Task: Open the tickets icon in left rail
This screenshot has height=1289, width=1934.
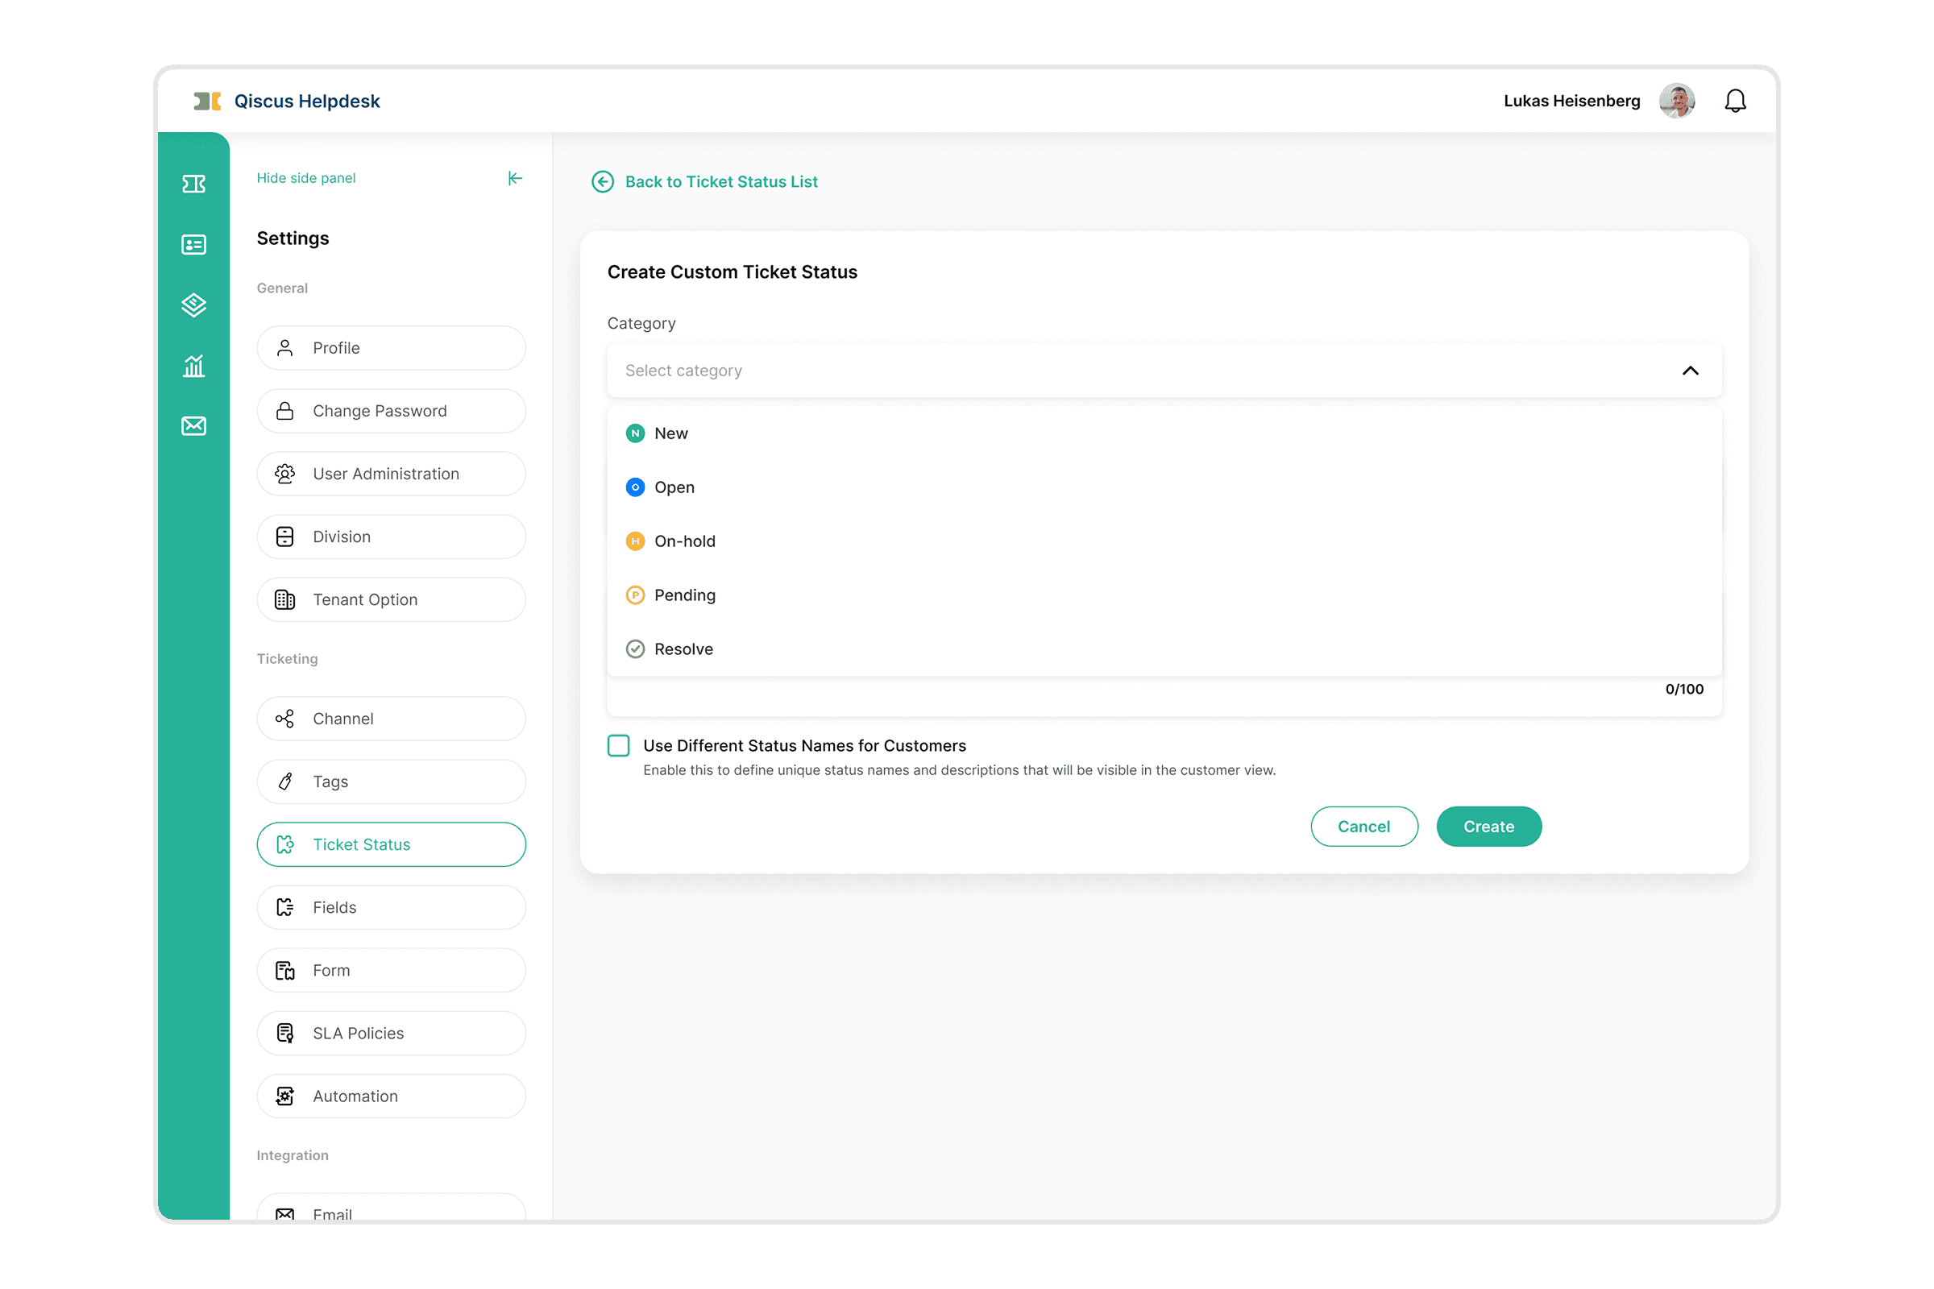Action: click(x=193, y=184)
